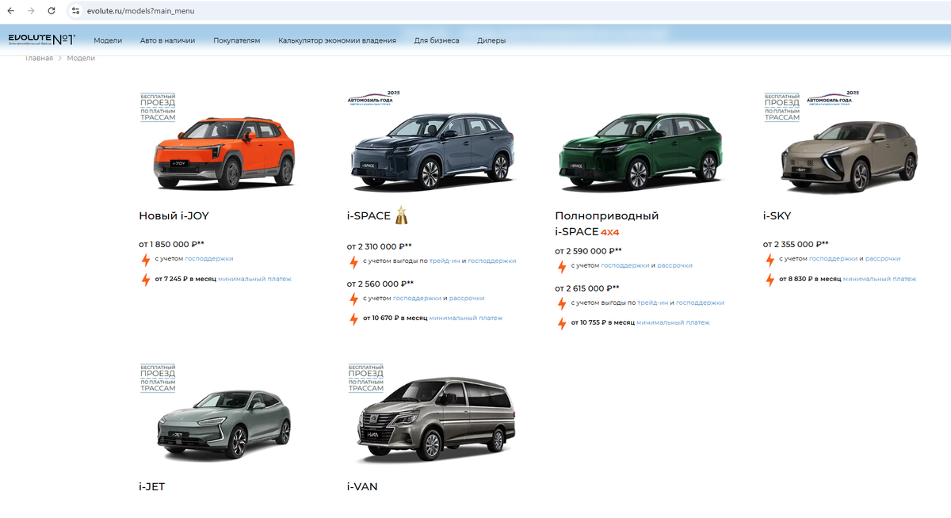Click the price от 2 615 000 ₽
The height and width of the screenshot is (518, 951).
pyautogui.click(x=587, y=288)
